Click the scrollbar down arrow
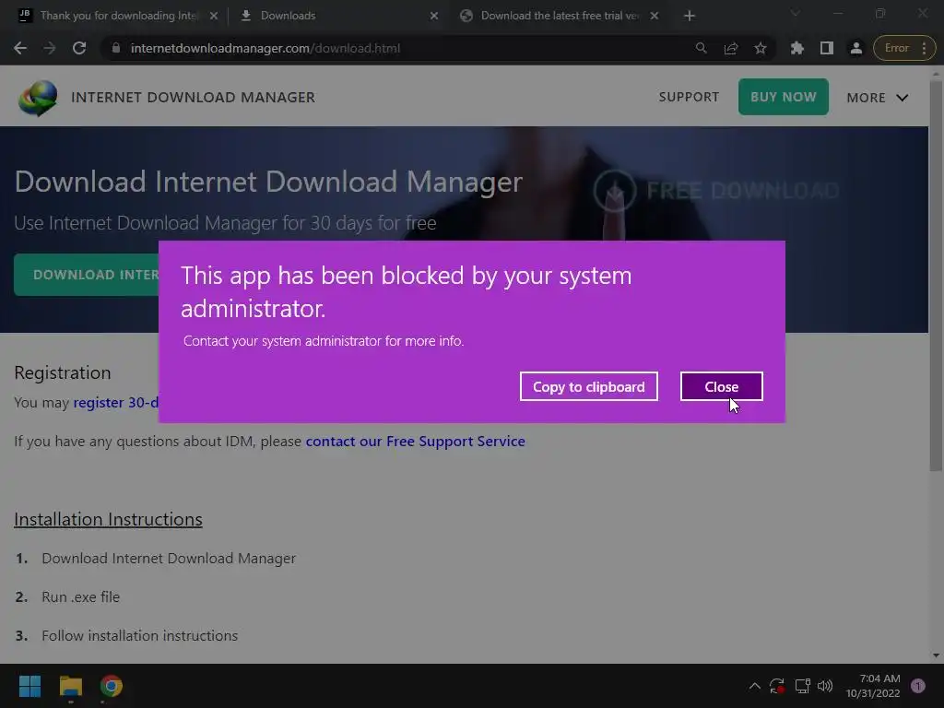 click(x=936, y=655)
